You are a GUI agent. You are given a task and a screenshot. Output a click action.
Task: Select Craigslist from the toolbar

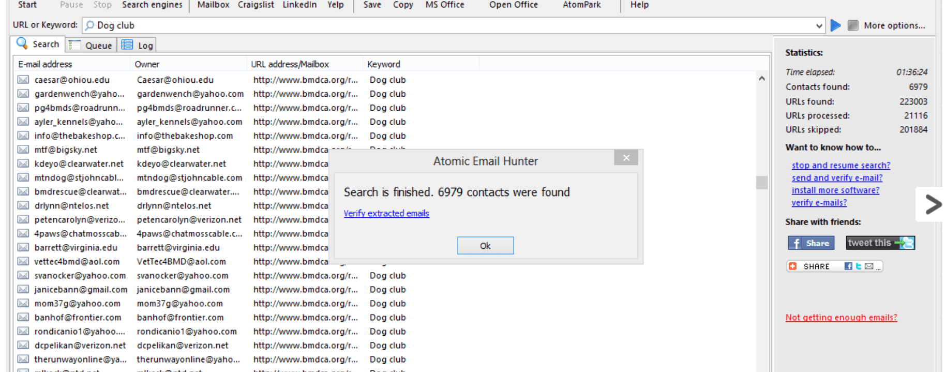[256, 5]
